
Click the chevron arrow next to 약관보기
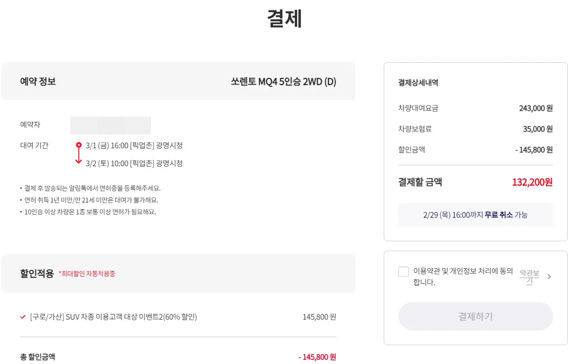pyautogui.click(x=549, y=277)
